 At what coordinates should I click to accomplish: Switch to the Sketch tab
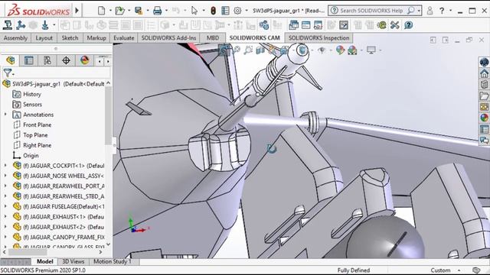pos(70,38)
